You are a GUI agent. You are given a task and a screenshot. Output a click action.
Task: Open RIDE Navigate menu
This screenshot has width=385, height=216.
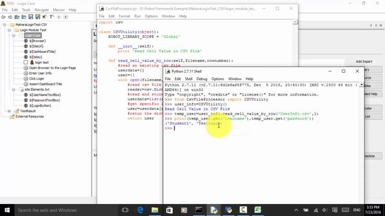tap(42, 10)
